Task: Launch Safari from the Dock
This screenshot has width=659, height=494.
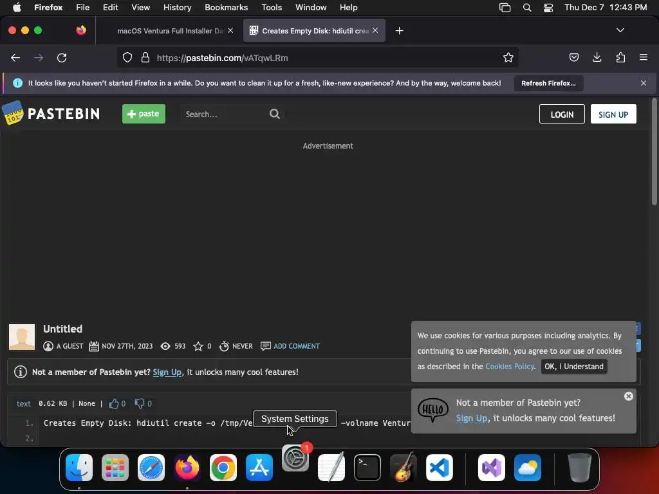Action: [151, 468]
